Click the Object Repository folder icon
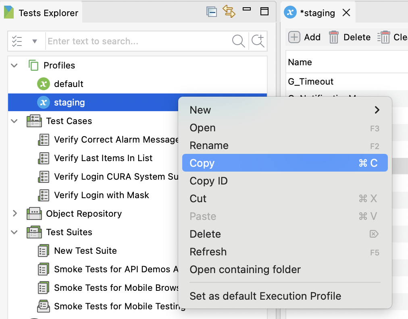This screenshot has width=408, height=319. pyautogui.click(x=34, y=213)
